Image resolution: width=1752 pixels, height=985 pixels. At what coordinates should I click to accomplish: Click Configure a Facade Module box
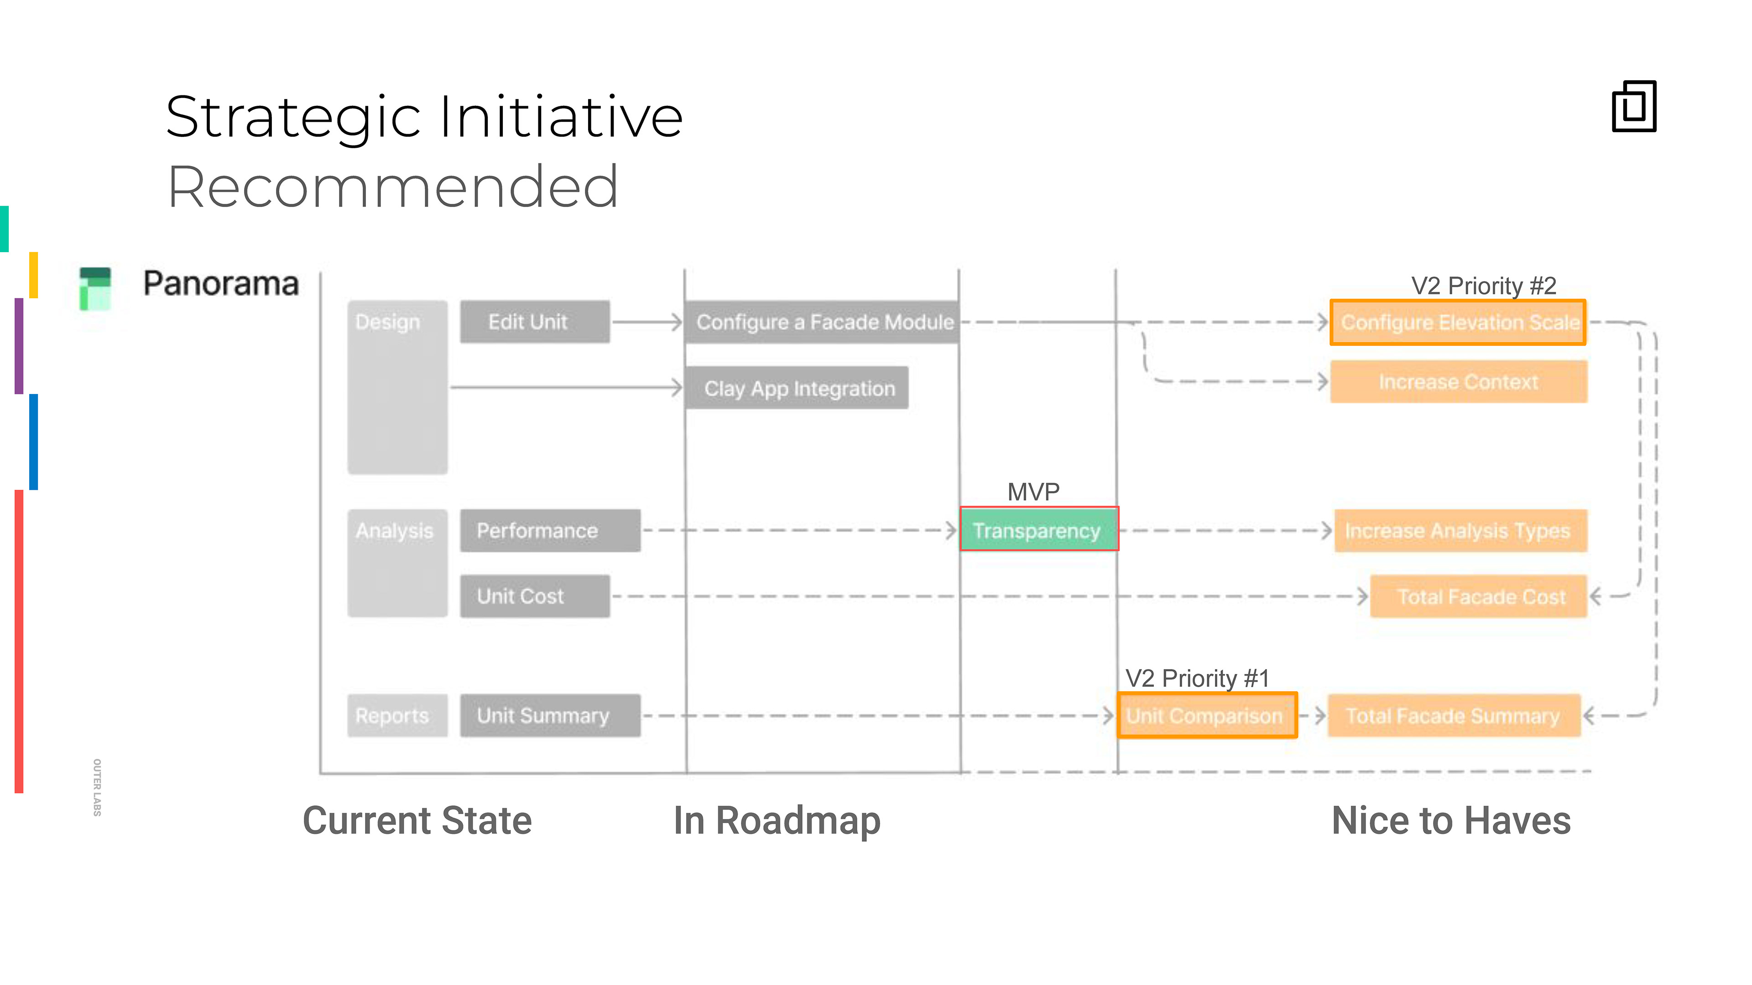[x=822, y=321]
